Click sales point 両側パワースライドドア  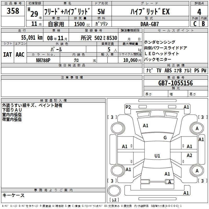tap(166, 48)
